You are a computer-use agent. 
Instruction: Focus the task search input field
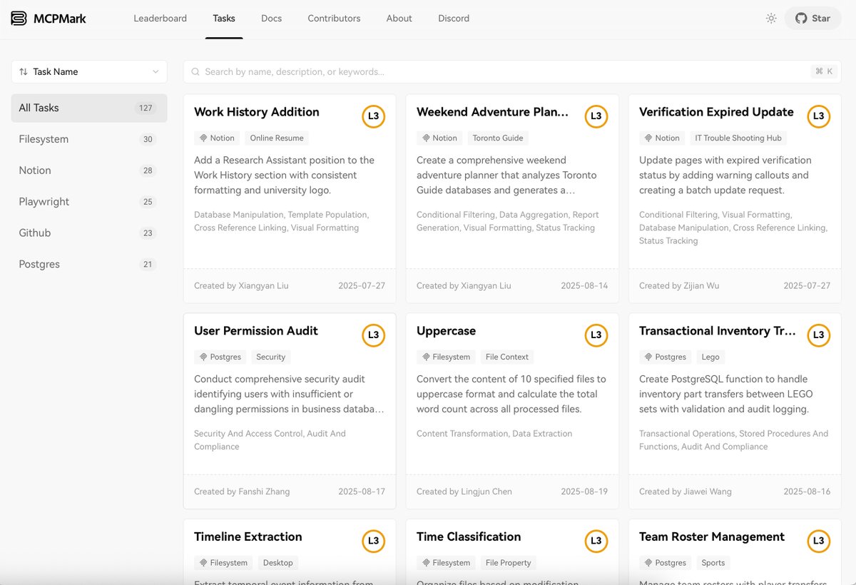pyautogui.click(x=512, y=71)
